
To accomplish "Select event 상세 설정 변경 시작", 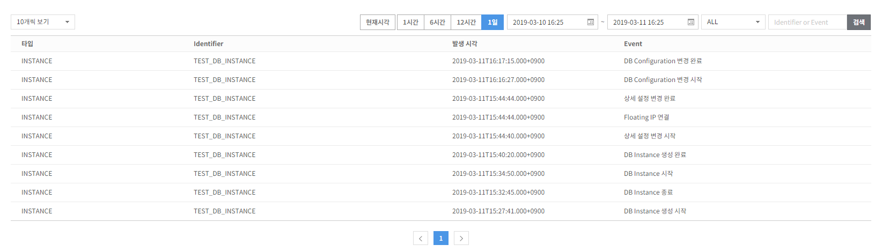I will point(650,136).
